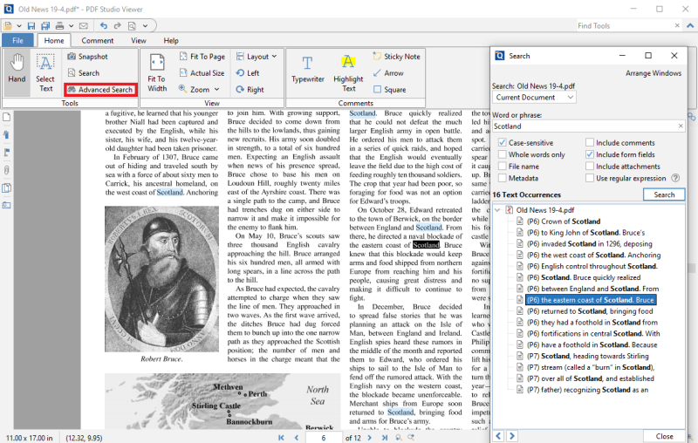Go to last page
698x443 pixels.
(x=385, y=438)
